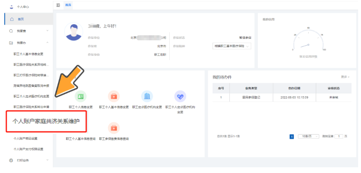Click the blue building 职工定点医疗机构变更 icon

pos(147,96)
